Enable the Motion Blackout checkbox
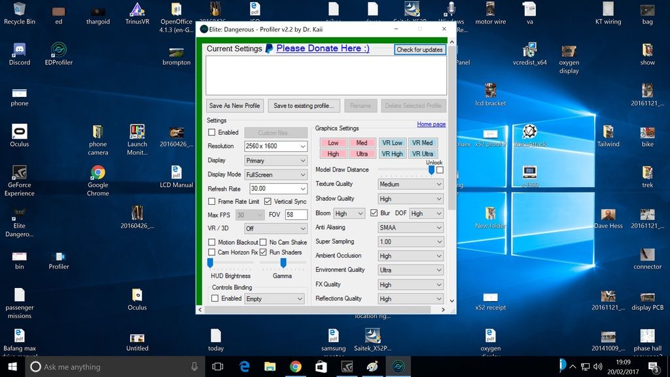Viewport: 670px width, 377px height. click(211, 242)
